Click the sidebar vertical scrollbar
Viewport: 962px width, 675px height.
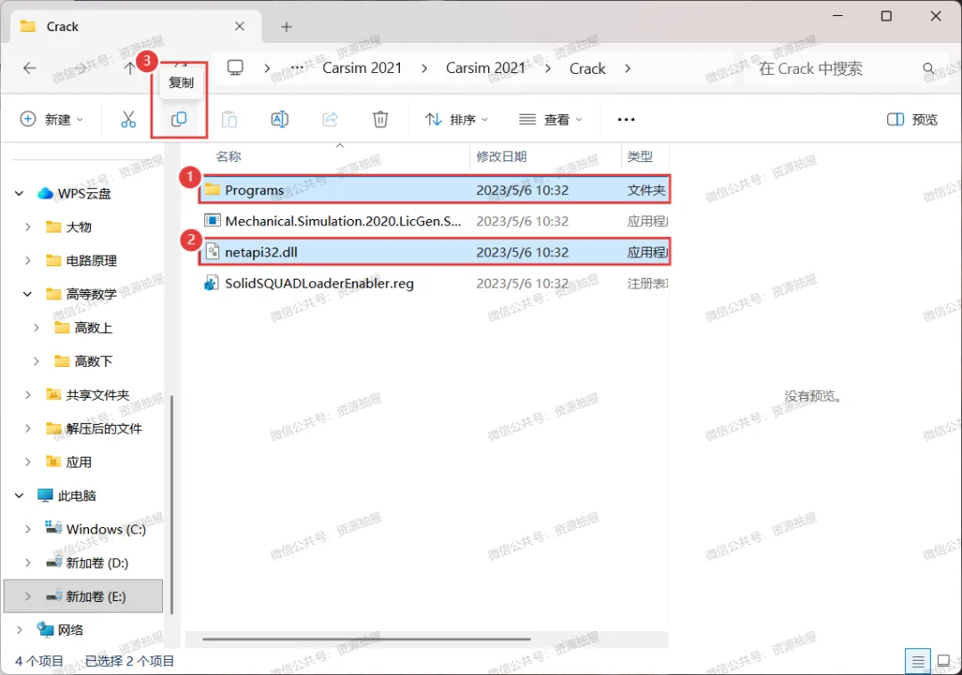click(x=172, y=504)
